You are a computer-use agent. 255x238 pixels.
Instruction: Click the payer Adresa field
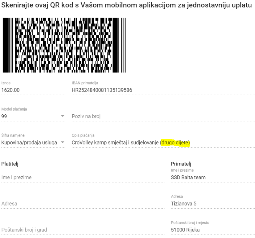83,204
